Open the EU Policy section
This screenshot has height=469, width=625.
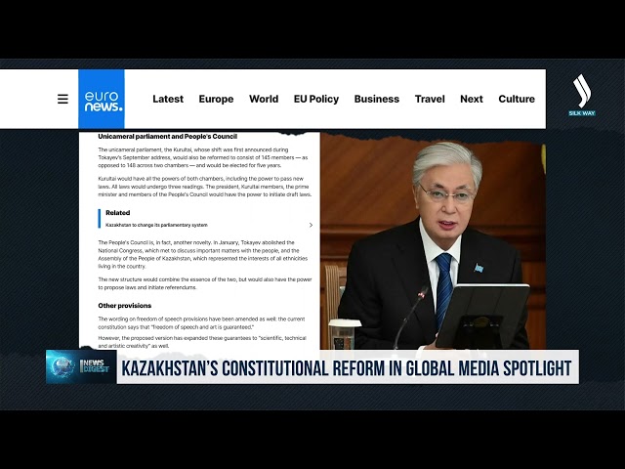coord(316,99)
